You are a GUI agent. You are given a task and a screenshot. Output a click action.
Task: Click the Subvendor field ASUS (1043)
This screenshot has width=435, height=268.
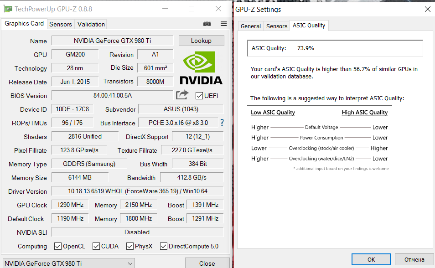tap(181, 109)
